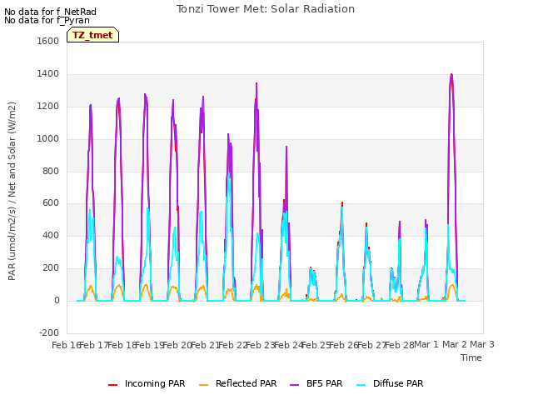The width and height of the screenshot is (533, 400).
Task: Click the 'Feb 26' x-axis date label
Action: click(344, 345)
